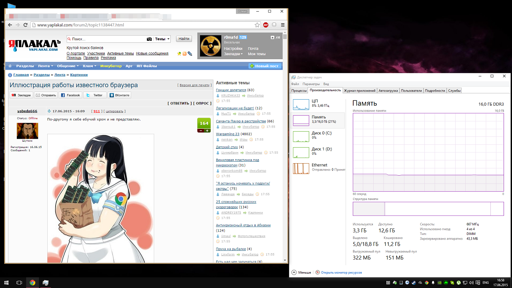The image size is (512, 288).
Task: Share the post via the Facebook button
Action: coord(70,95)
